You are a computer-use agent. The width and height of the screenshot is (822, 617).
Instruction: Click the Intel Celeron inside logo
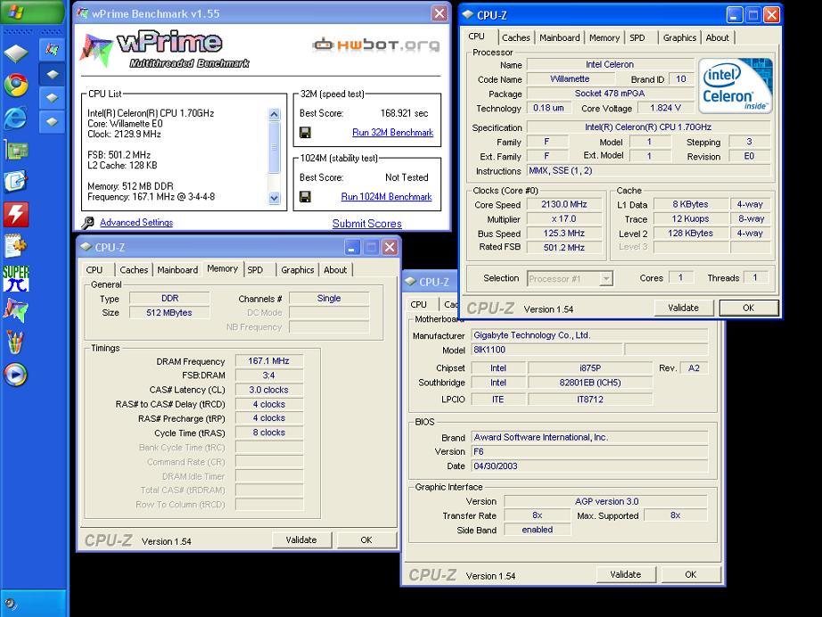735,86
